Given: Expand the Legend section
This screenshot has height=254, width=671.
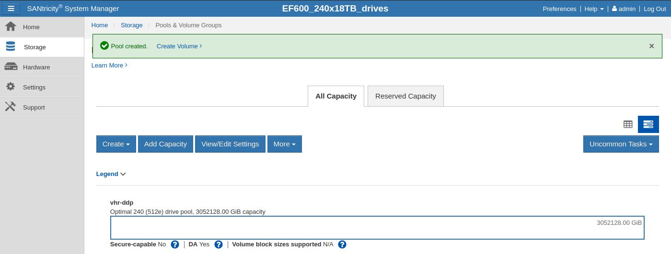Looking at the screenshot, I should [111, 174].
